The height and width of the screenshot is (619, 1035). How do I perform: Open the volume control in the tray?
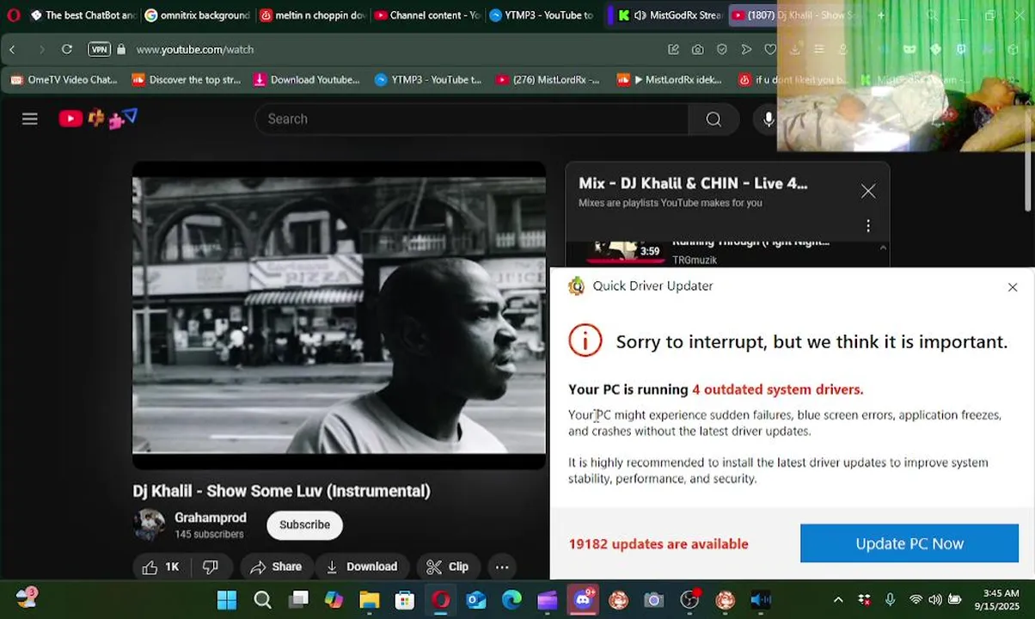(934, 599)
